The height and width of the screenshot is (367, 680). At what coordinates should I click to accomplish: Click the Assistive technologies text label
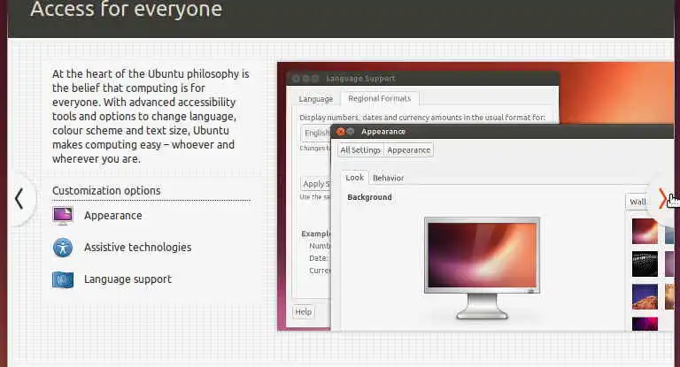pos(138,248)
